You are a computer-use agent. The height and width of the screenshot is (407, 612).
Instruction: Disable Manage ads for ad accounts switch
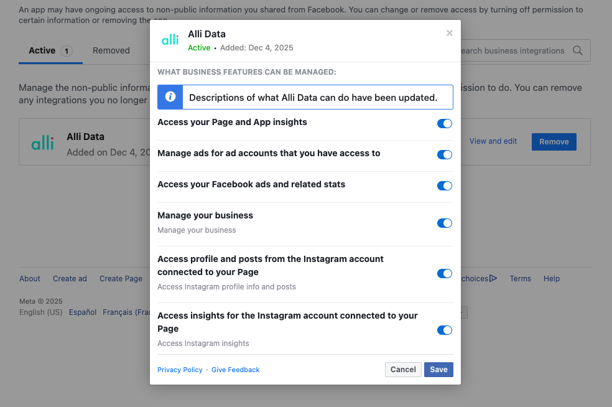pyautogui.click(x=445, y=155)
